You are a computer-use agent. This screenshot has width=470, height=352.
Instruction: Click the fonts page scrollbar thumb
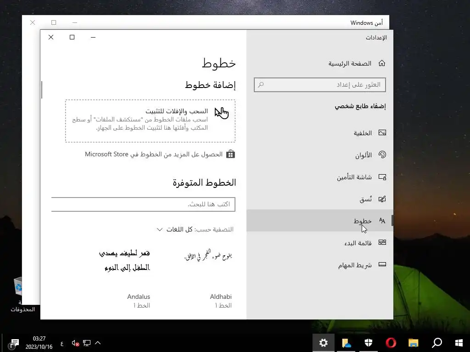(x=42, y=89)
